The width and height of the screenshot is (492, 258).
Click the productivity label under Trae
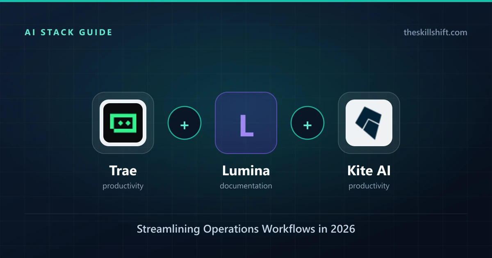pos(123,186)
